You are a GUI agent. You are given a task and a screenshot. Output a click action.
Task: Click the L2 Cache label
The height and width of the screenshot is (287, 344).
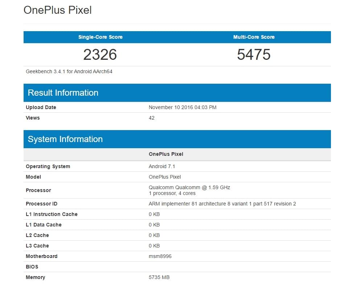37,235
